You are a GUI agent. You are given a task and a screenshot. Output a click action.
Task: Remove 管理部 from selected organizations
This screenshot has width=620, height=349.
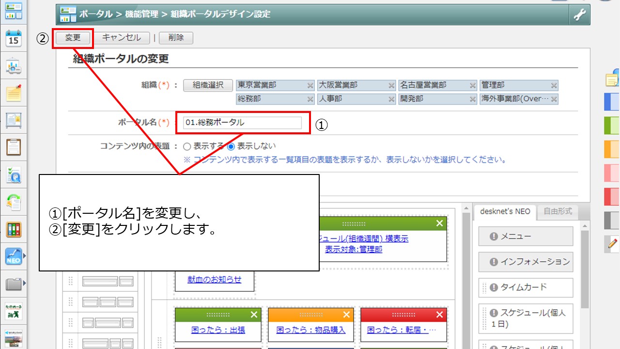(554, 86)
